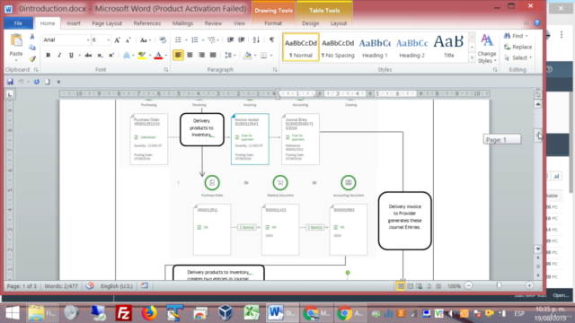Apply the Title style

coord(449,48)
